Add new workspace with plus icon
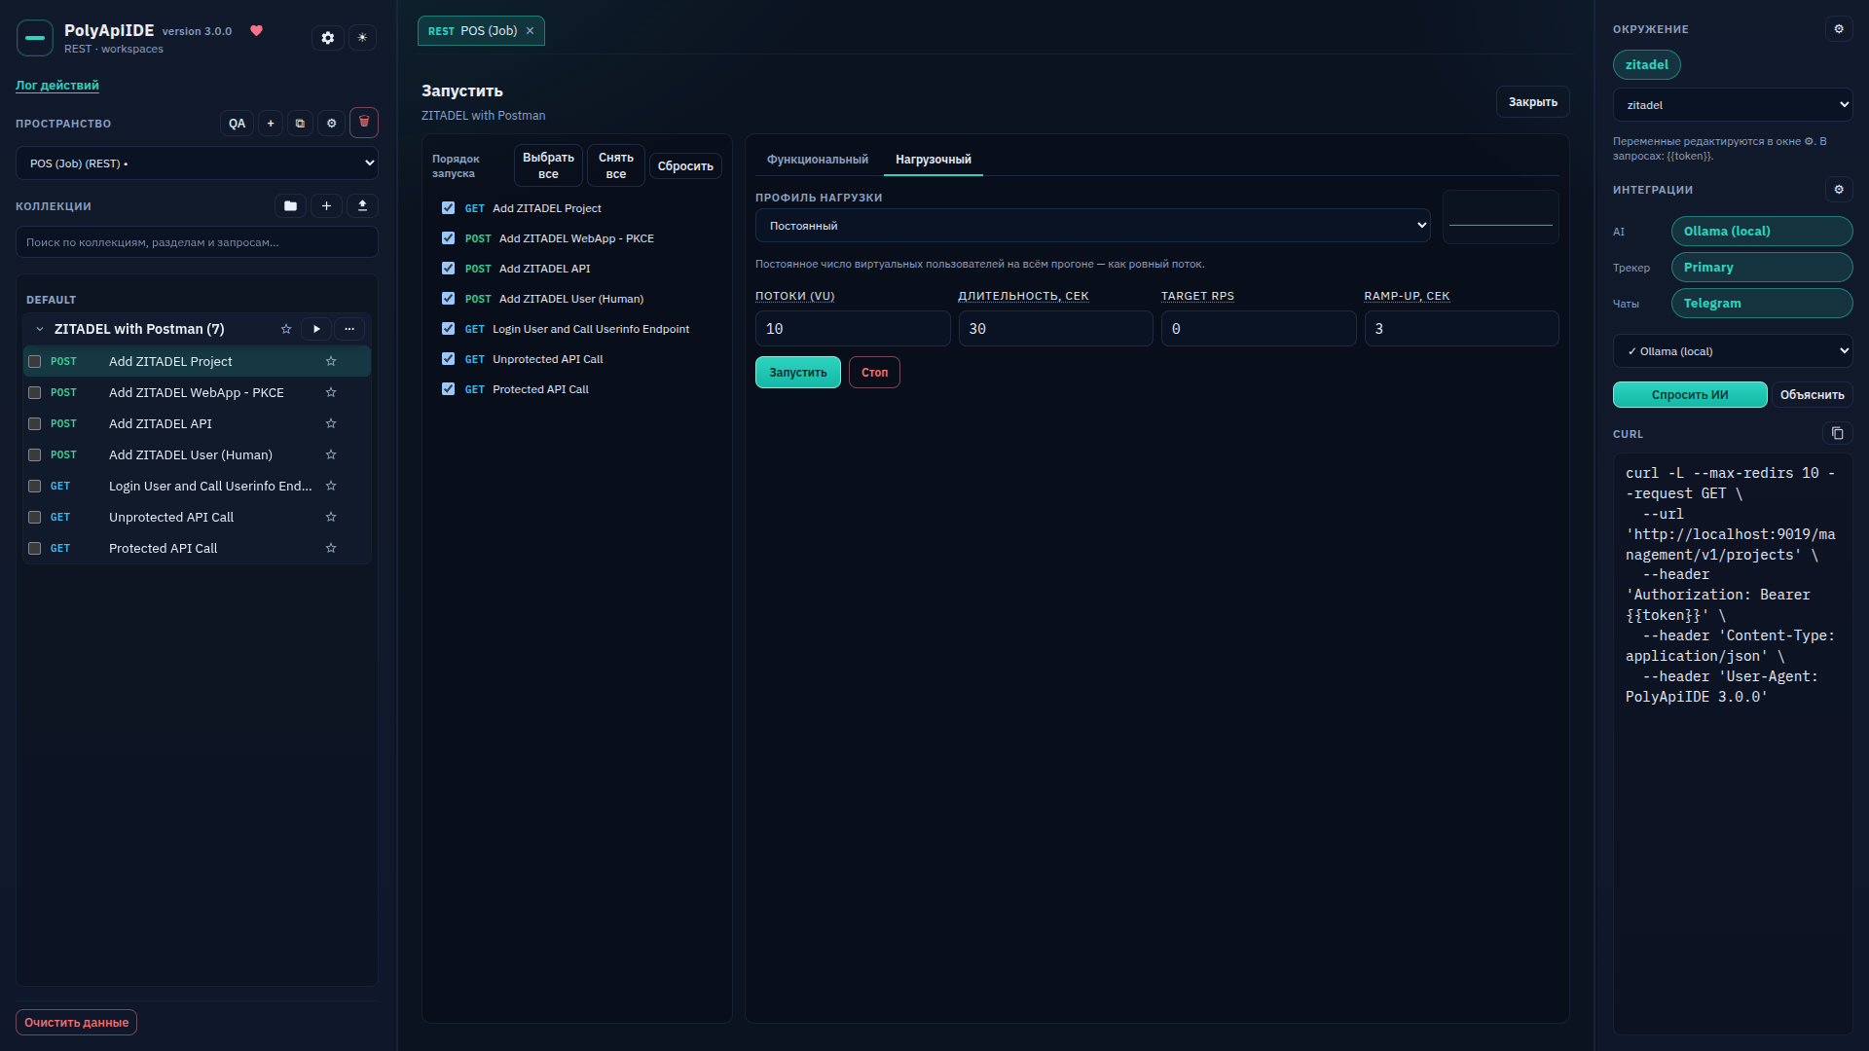This screenshot has width=1869, height=1051. [x=271, y=124]
